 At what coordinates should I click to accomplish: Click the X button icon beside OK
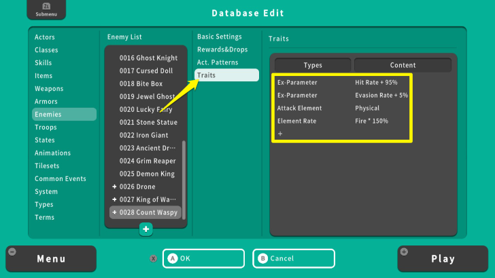154,258
